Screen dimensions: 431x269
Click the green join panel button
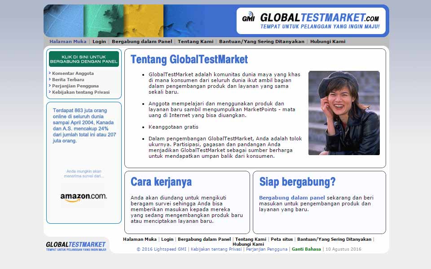point(84,59)
